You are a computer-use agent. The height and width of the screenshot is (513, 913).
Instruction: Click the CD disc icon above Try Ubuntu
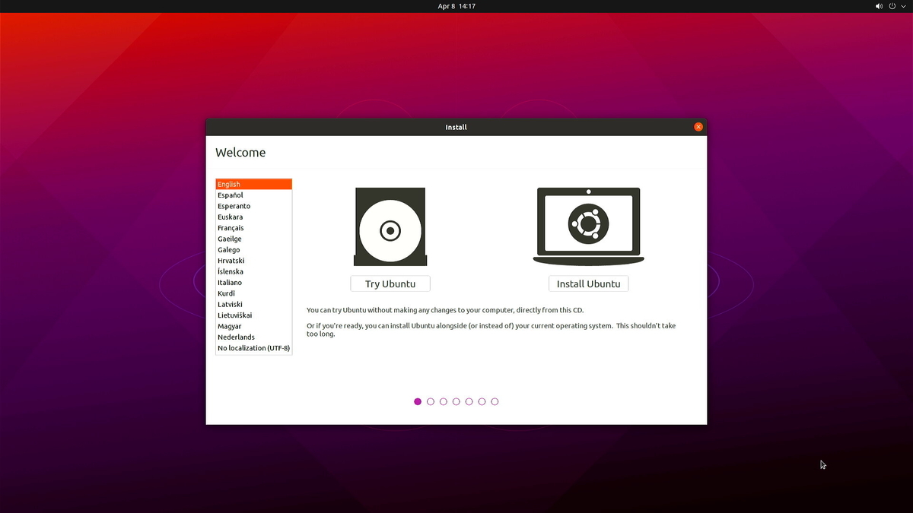(x=390, y=227)
